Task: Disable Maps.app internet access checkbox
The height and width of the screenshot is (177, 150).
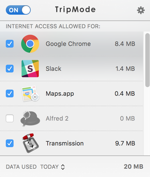Action: pyautogui.click(x=10, y=93)
